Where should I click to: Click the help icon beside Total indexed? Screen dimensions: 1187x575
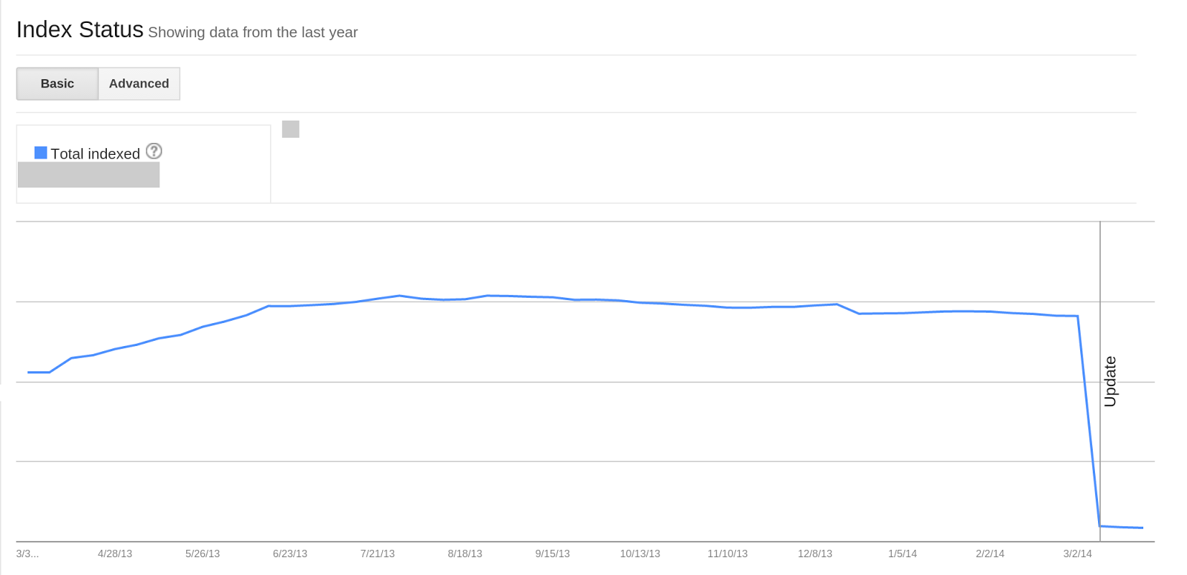(154, 151)
